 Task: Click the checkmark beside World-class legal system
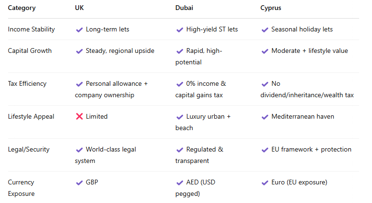point(79,150)
